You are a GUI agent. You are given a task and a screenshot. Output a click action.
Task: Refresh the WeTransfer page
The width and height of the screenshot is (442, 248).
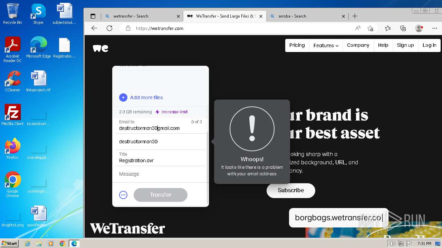pyautogui.click(x=109, y=28)
